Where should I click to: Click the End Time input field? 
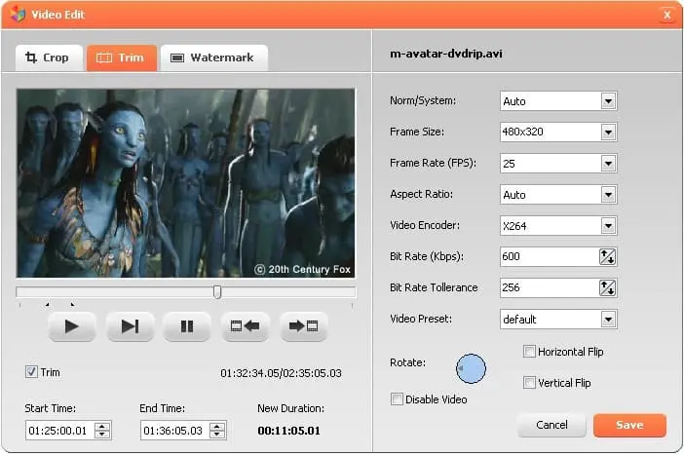click(x=174, y=431)
